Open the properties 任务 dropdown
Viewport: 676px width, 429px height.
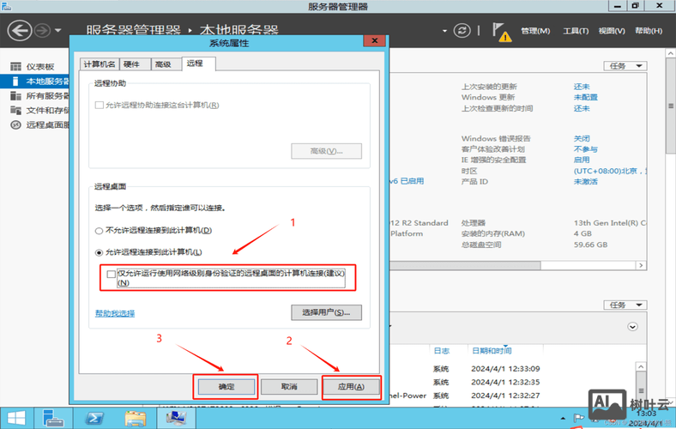(x=625, y=66)
